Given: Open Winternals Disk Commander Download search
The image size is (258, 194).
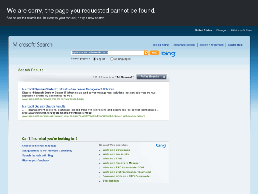Looking at the screenshot, I should (x=127, y=172).
